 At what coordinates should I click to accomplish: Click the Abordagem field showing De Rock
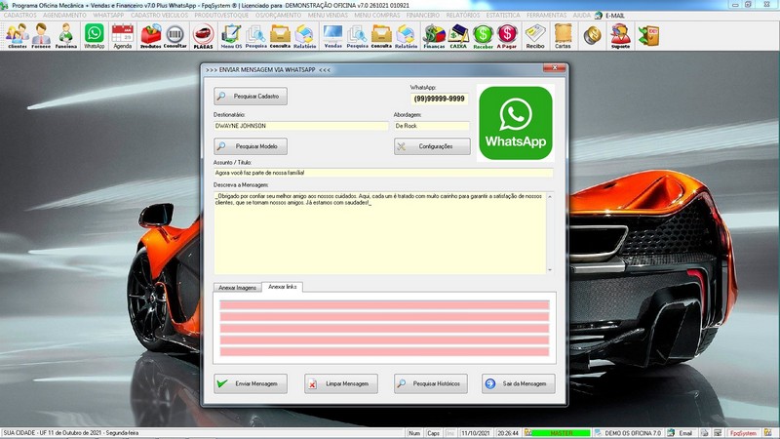tap(431, 126)
